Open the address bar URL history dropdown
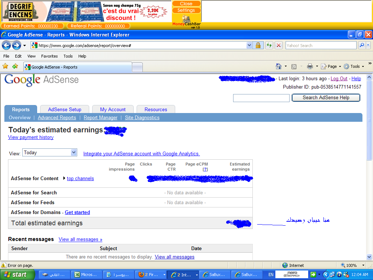373x280 pixels. pos(249,45)
